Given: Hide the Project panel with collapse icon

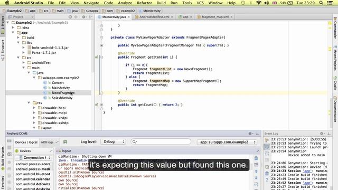Looking at the screenshot, I should (91, 17).
